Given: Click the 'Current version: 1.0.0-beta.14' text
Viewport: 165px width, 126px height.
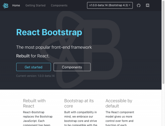Looking at the screenshot, I should [x=35, y=76].
